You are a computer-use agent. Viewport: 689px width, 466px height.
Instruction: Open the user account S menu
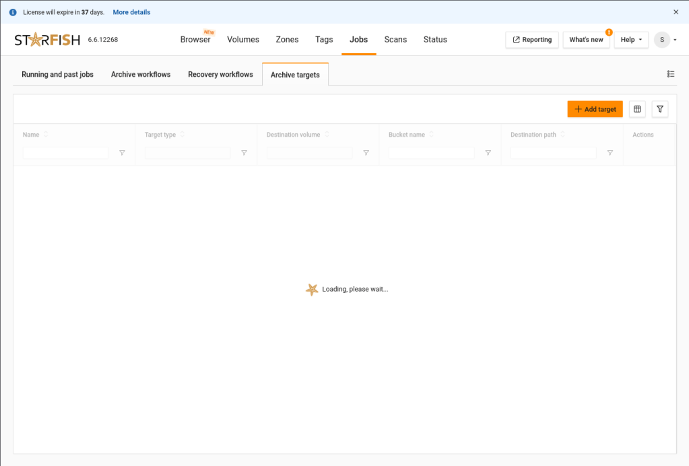pyautogui.click(x=665, y=40)
